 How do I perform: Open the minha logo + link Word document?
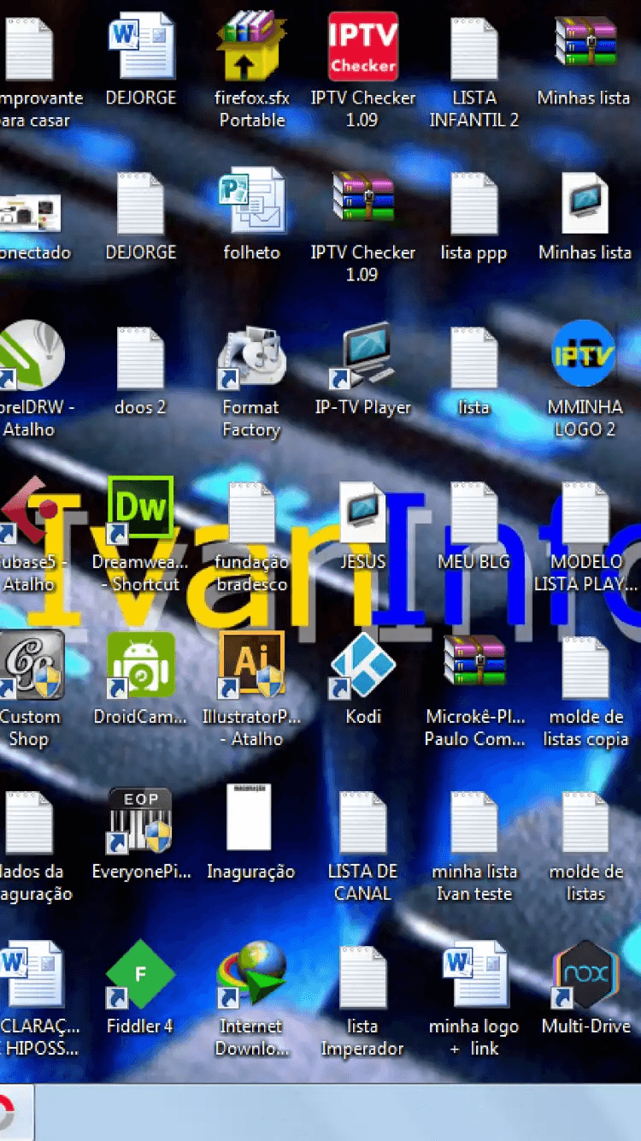click(476, 975)
